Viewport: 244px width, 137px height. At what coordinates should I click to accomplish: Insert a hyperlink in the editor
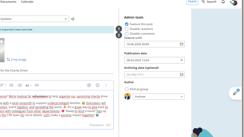tap(36, 85)
